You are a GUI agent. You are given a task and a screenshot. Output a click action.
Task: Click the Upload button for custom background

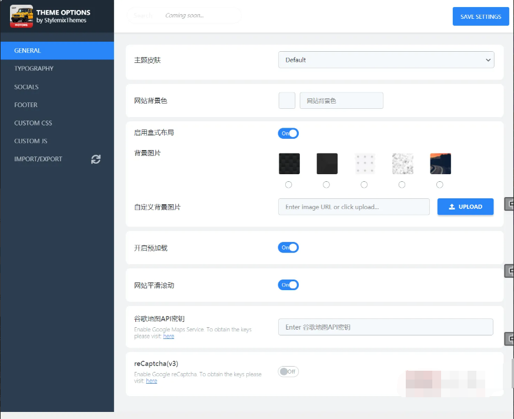point(465,207)
